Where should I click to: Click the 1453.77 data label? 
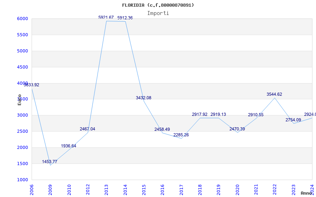pyautogui.click(x=50, y=162)
